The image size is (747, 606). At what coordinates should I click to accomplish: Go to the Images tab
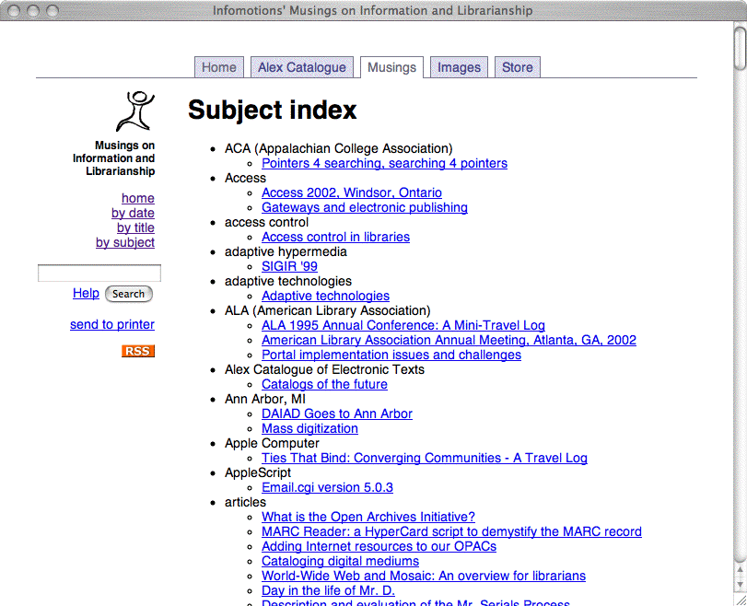coord(459,67)
